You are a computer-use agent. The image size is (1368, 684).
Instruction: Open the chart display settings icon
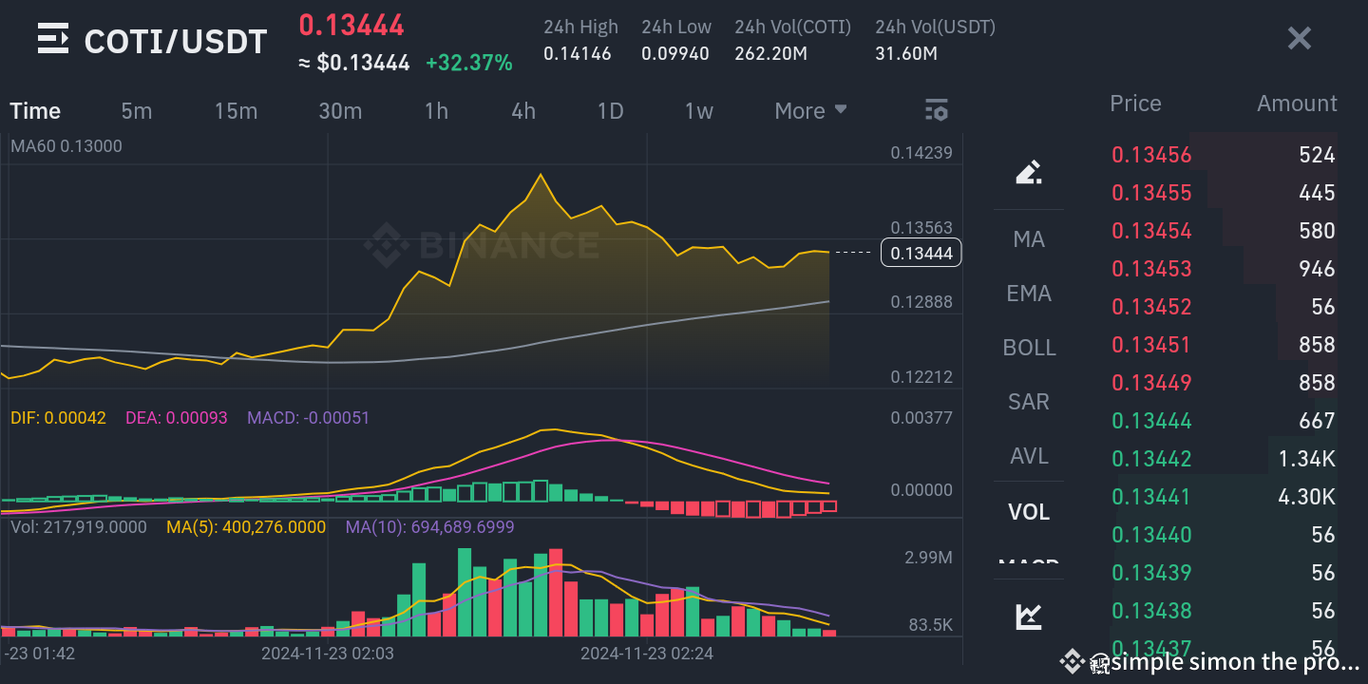937,110
